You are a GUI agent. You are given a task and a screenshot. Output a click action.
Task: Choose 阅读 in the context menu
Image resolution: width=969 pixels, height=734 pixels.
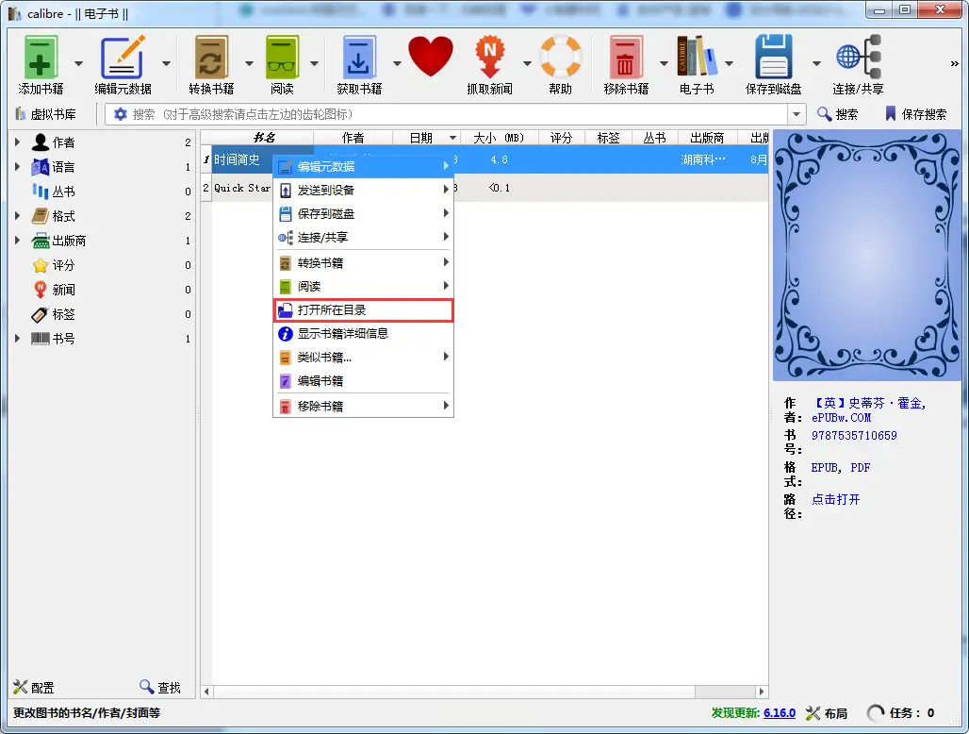pos(364,286)
